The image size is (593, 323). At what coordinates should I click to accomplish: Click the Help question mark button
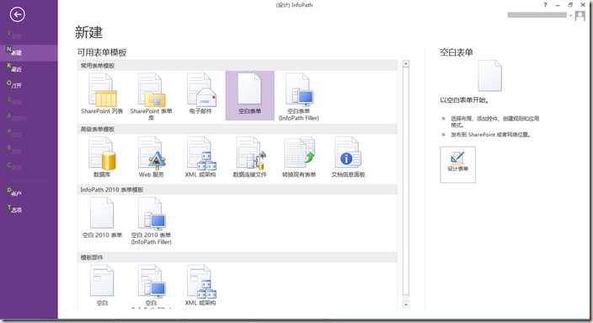pos(545,5)
